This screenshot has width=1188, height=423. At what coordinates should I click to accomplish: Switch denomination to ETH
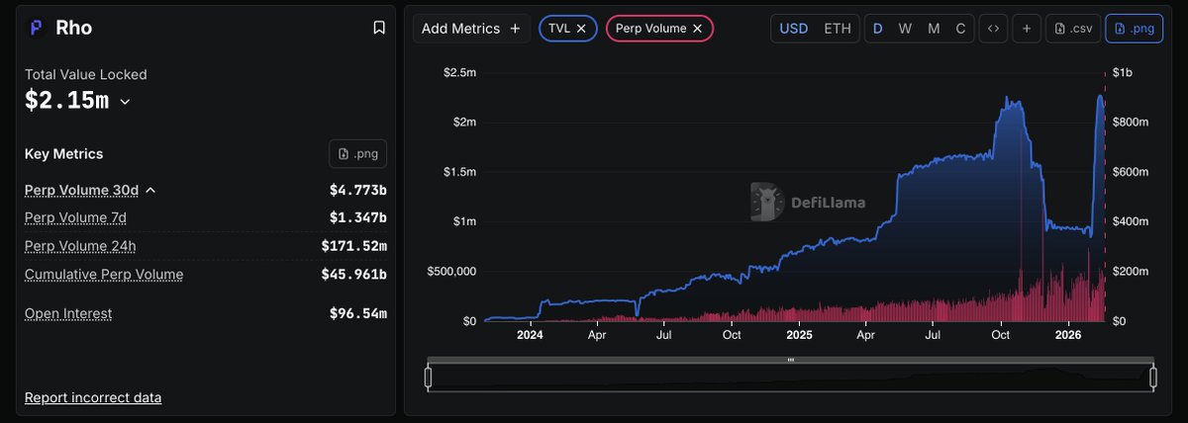(x=838, y=29)
